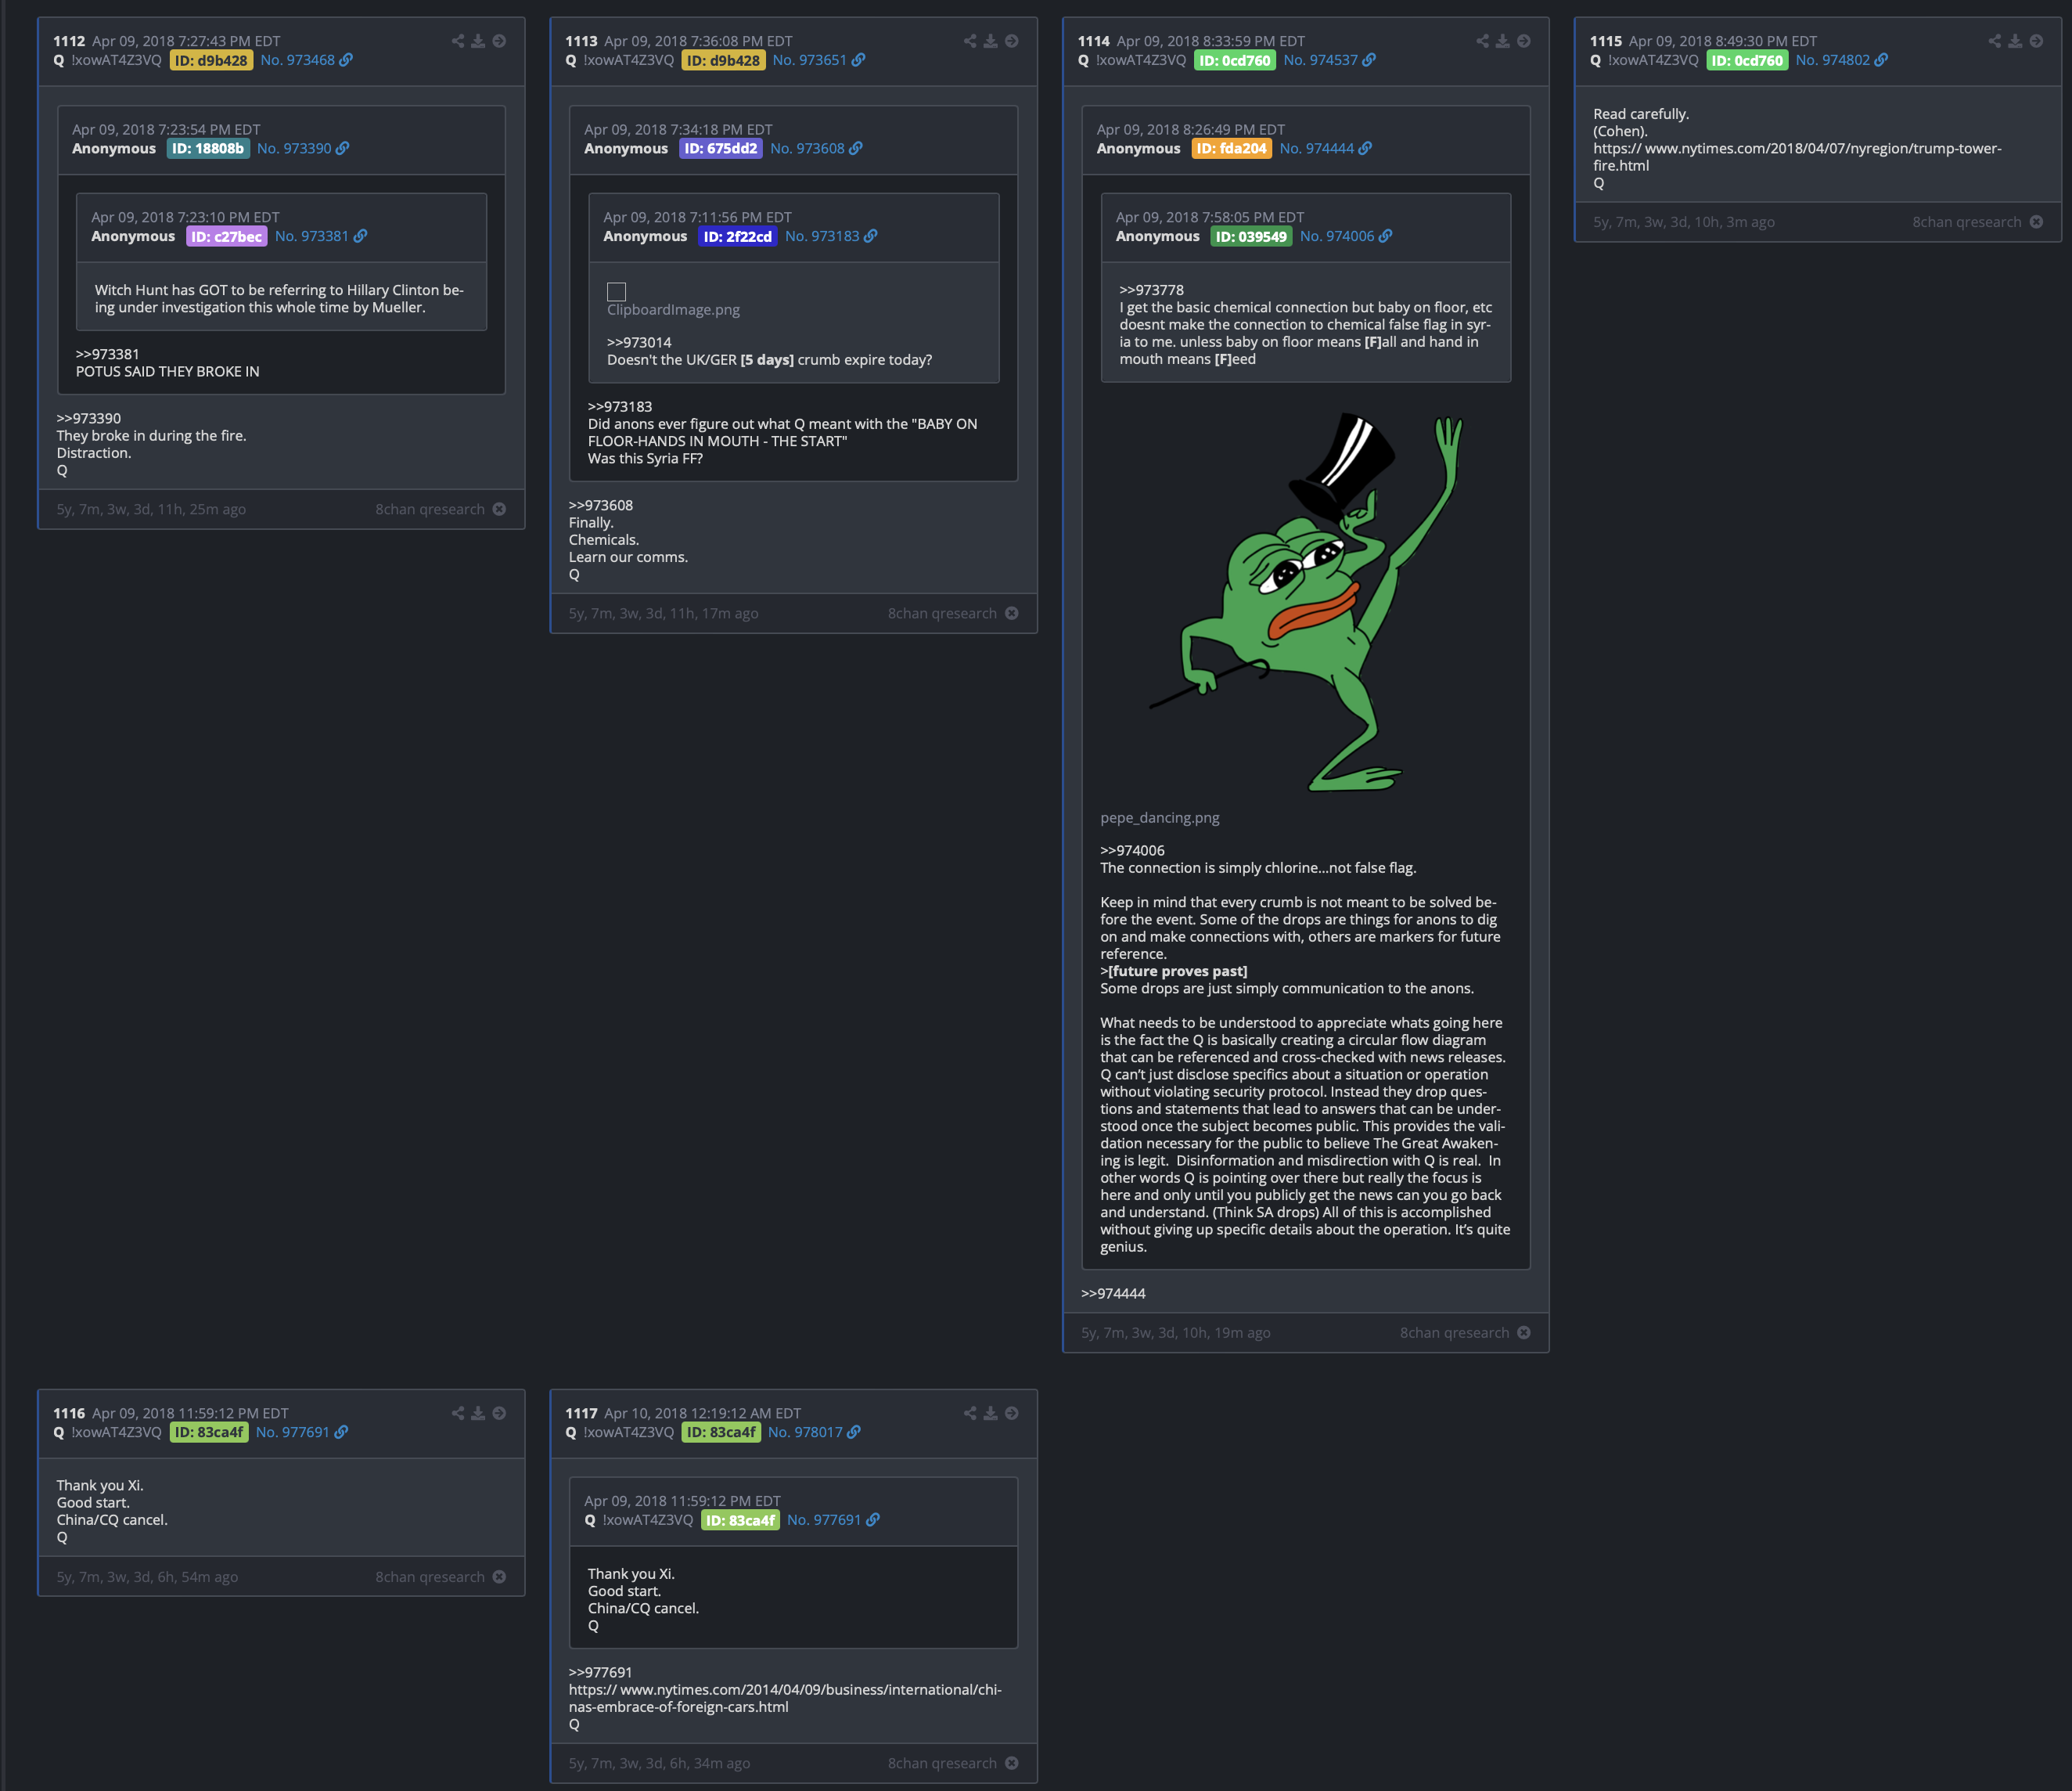This screenshot has width=2072, height=1791.
Task: Click the ID: 83ca4f badge on post 1116
Action: [x=209, y=1432]
